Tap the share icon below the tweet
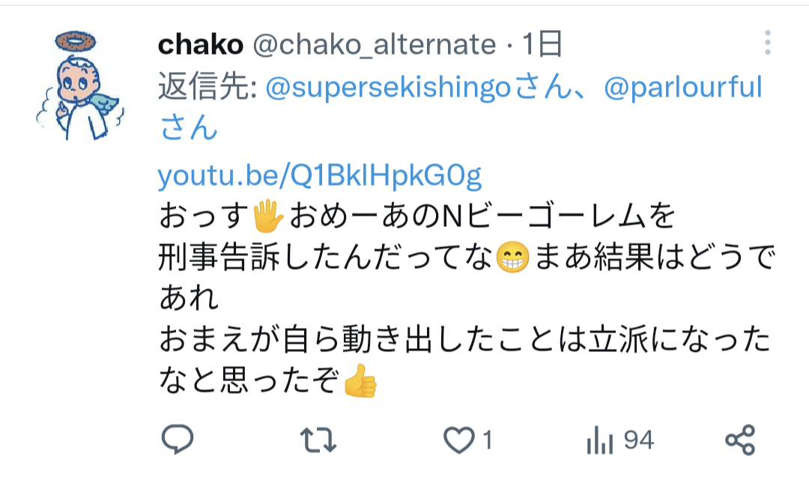Image resolution: width=809 pixels, height=480 pixels. [740, 440]
